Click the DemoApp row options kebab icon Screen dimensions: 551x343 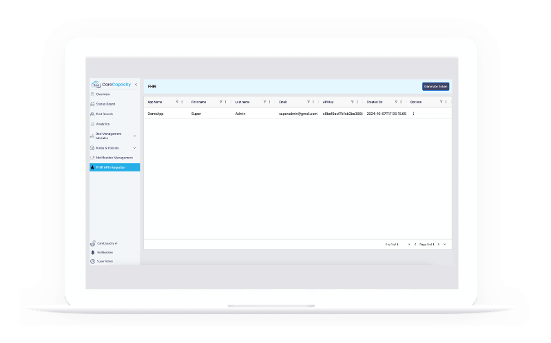pos(414,113)
